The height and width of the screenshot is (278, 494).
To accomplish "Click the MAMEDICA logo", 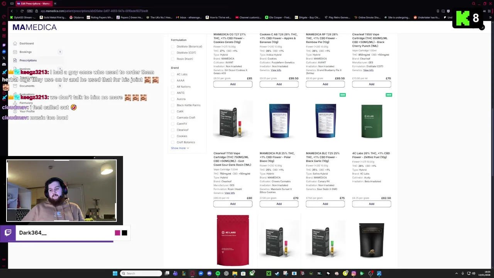I will [34, 27].
